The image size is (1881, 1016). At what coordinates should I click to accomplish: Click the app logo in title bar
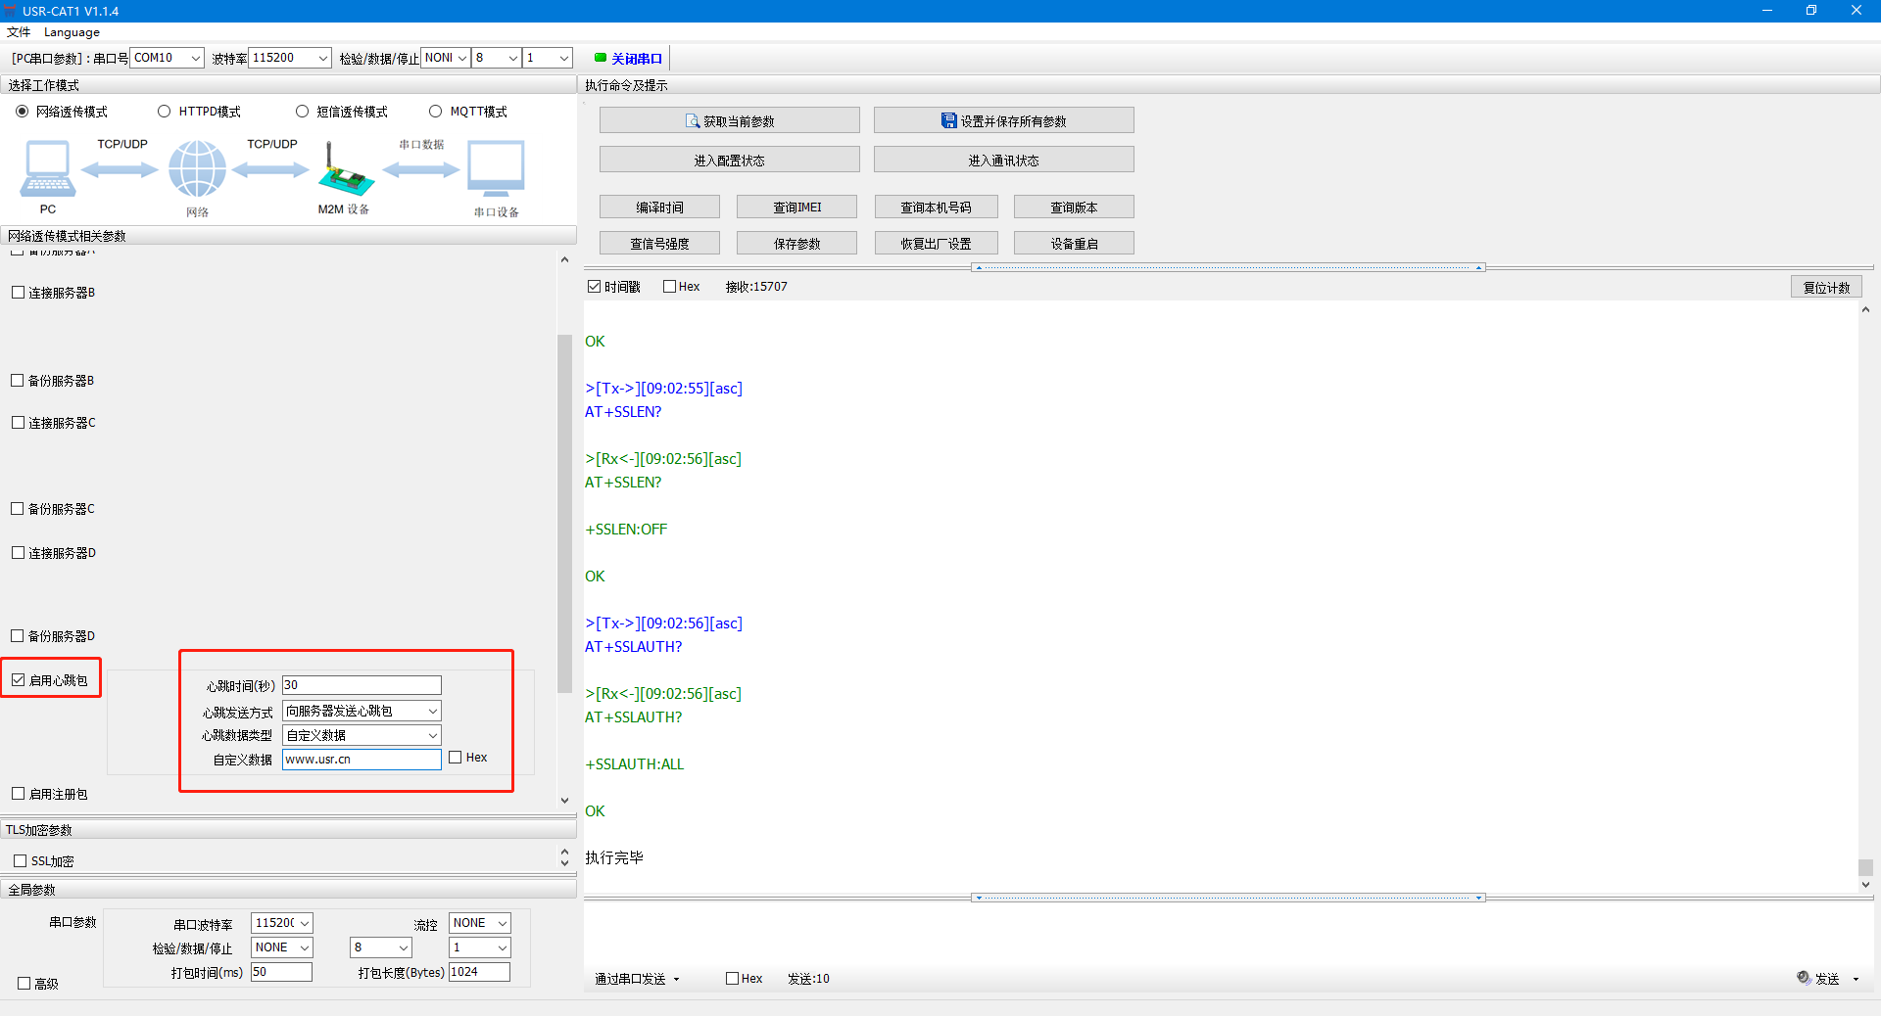11,11
